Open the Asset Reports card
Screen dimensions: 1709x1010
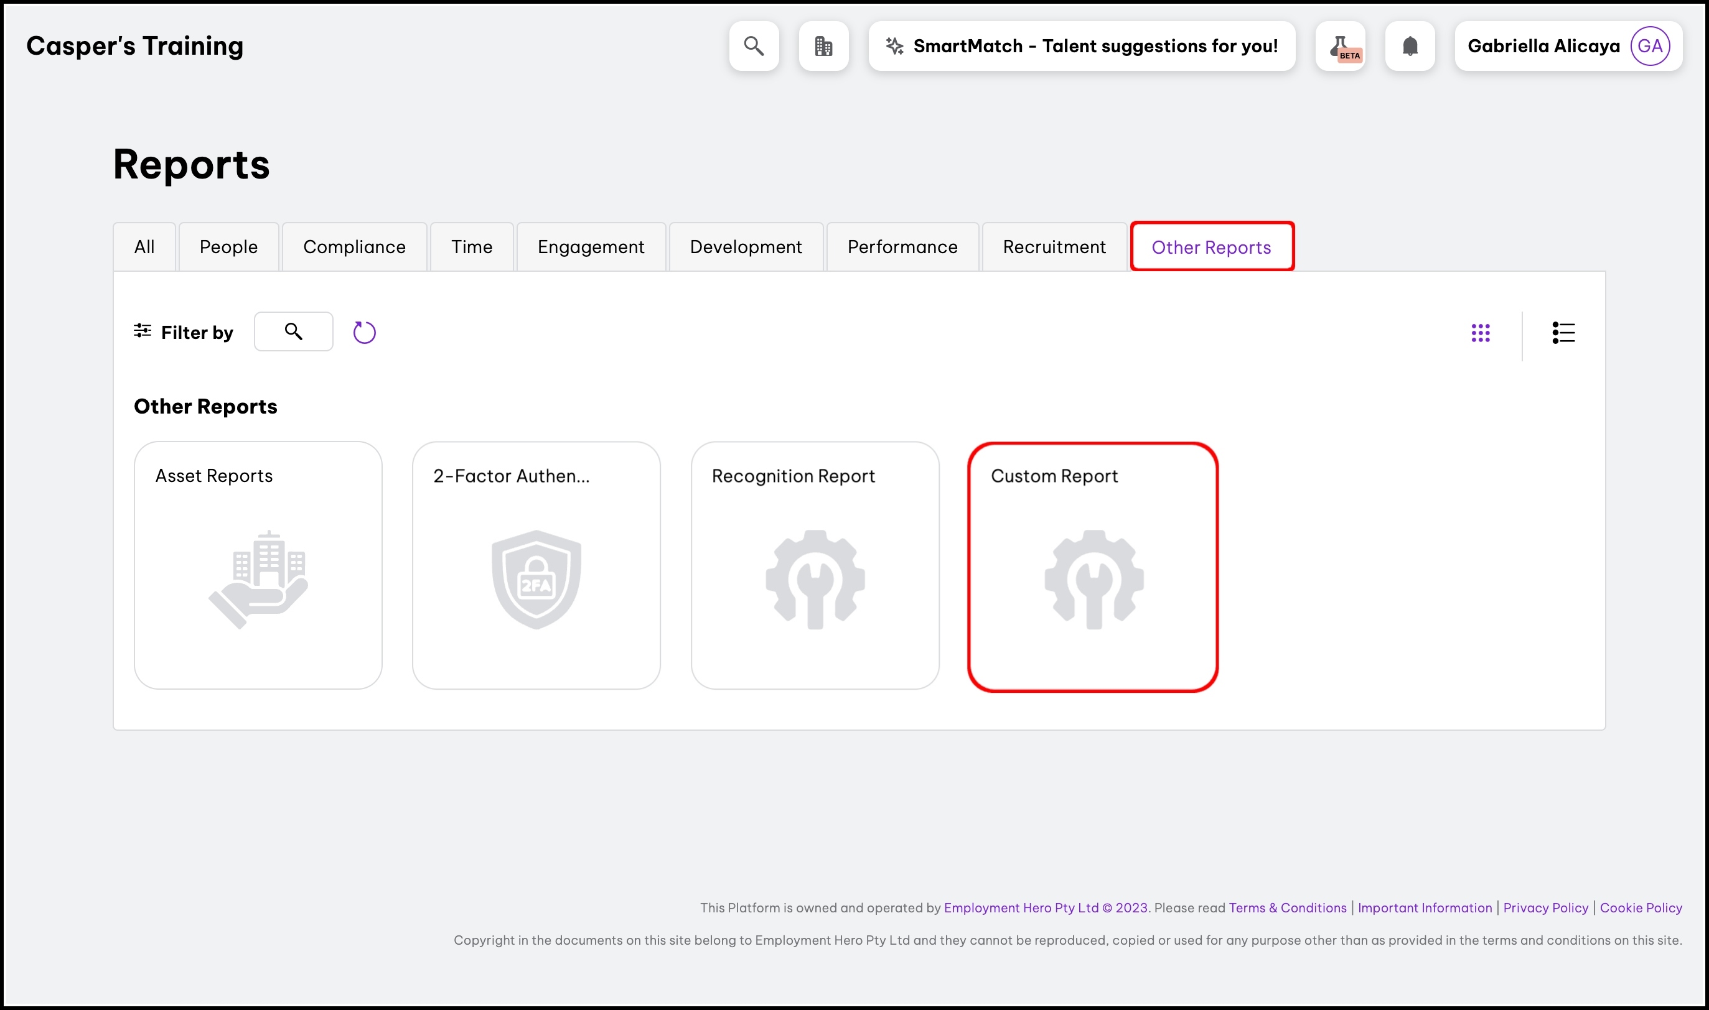point(258,566)
